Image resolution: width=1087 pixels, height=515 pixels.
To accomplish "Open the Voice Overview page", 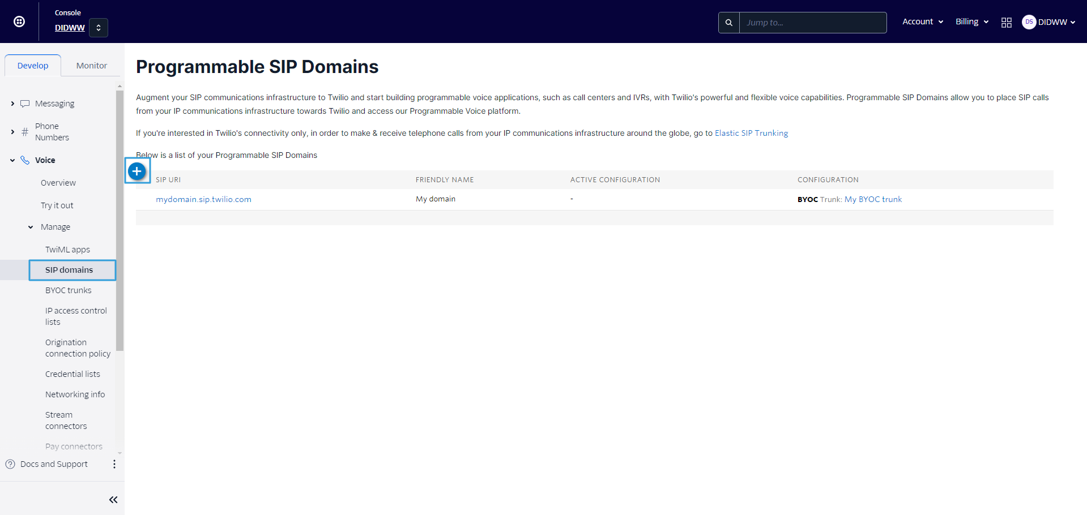I will [x=58, y=183].
